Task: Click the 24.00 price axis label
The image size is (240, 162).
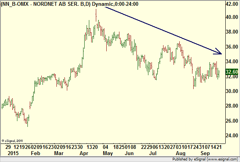Action: [x=232, y=135]
